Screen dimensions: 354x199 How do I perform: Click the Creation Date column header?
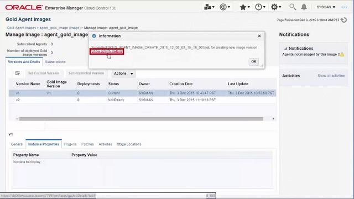181,84
